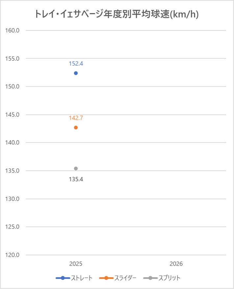Click the gray スプリット data point marker

click(76, 168)
